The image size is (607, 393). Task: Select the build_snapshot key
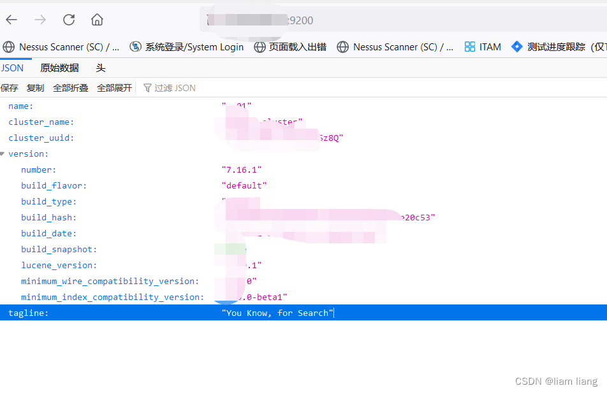point(59,249)
